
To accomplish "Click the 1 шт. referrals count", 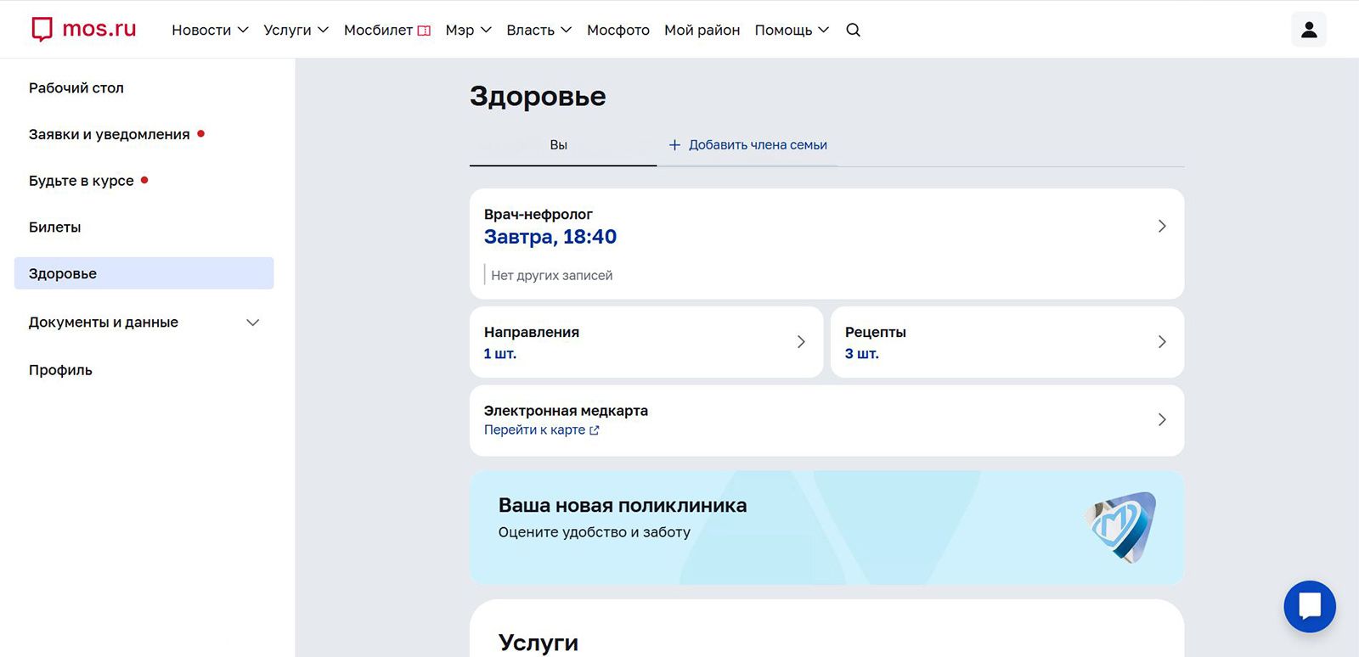I will 500,354.
